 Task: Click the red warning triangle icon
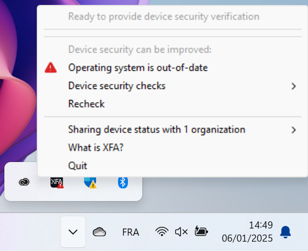[x=51, y=68]
